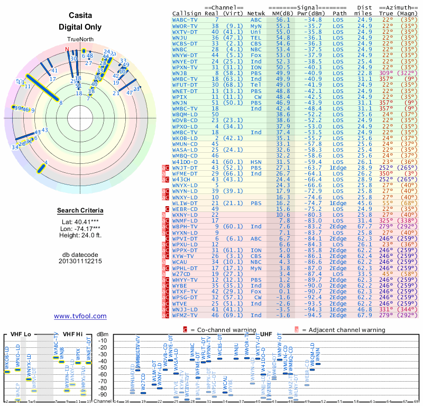Viewport: 423px width, 406px height.
Task: Click the co-channel badge next to WEBR-CD
Action: [x=167, y=209]
